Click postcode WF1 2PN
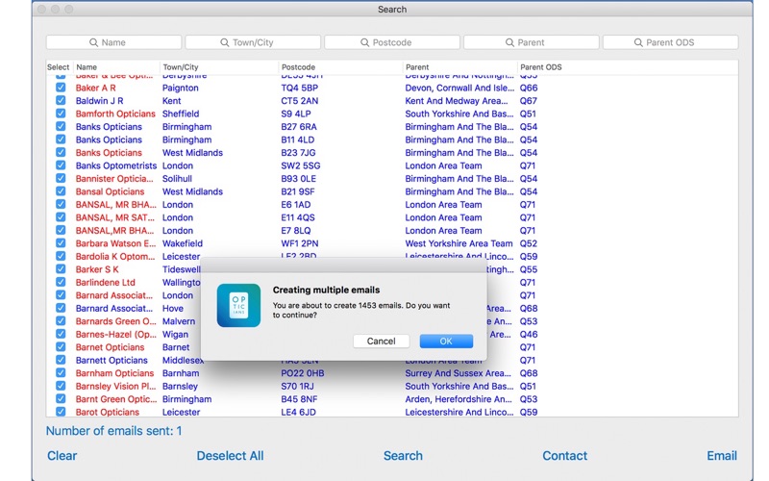769x481 pixels. (299, 243)
